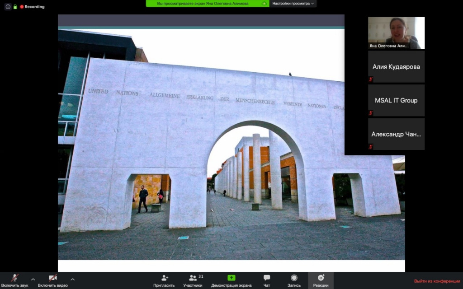The image size is (463, 289).
Task: Open the Реакции reactions menu
Action: pos(321,280)
